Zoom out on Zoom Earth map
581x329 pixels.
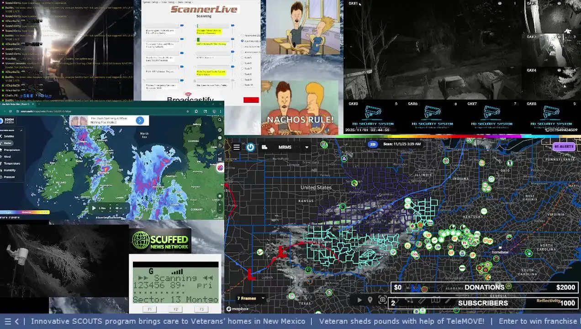point(220,211)
